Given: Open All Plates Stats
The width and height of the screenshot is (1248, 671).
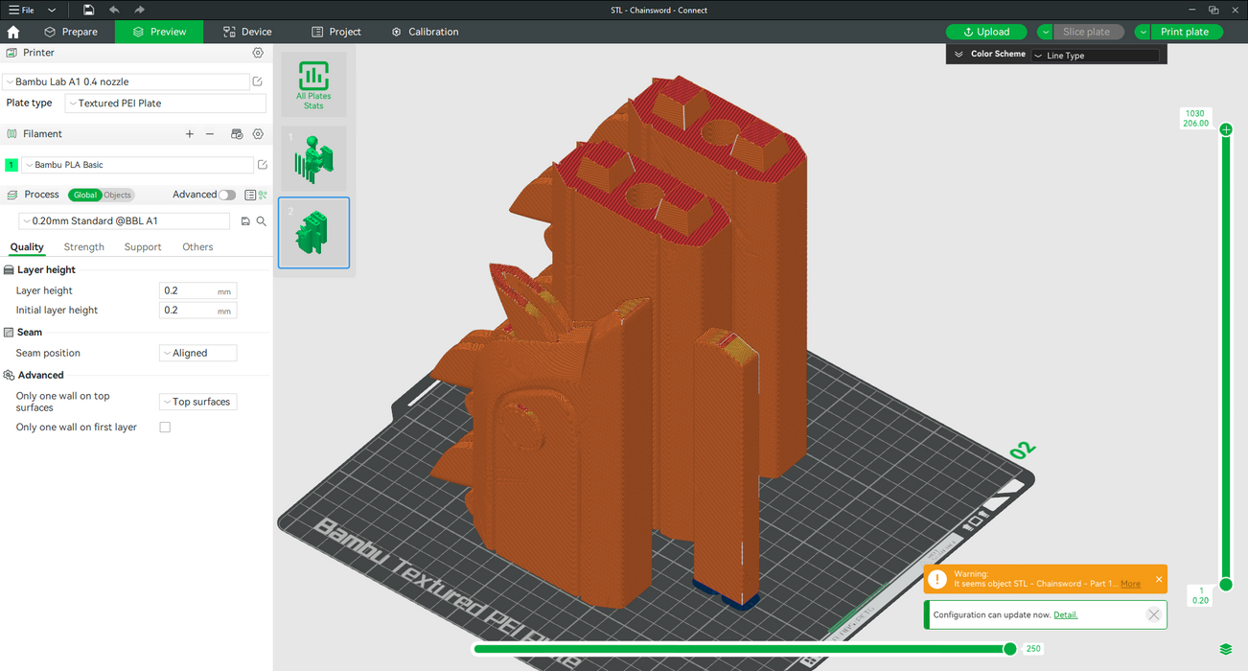Looking at the screenshot, I should (x=313, y=84).
